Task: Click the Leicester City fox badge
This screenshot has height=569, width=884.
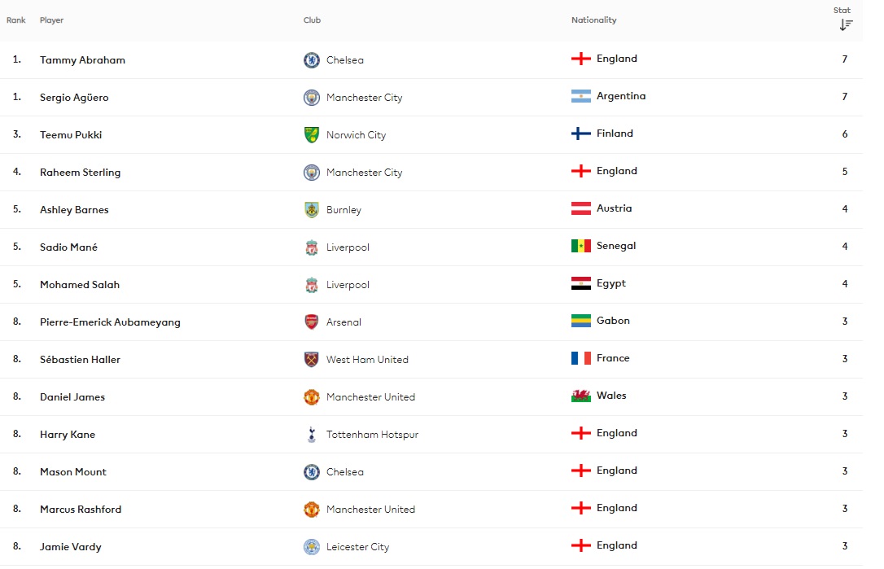Action: tap(311, 546)
